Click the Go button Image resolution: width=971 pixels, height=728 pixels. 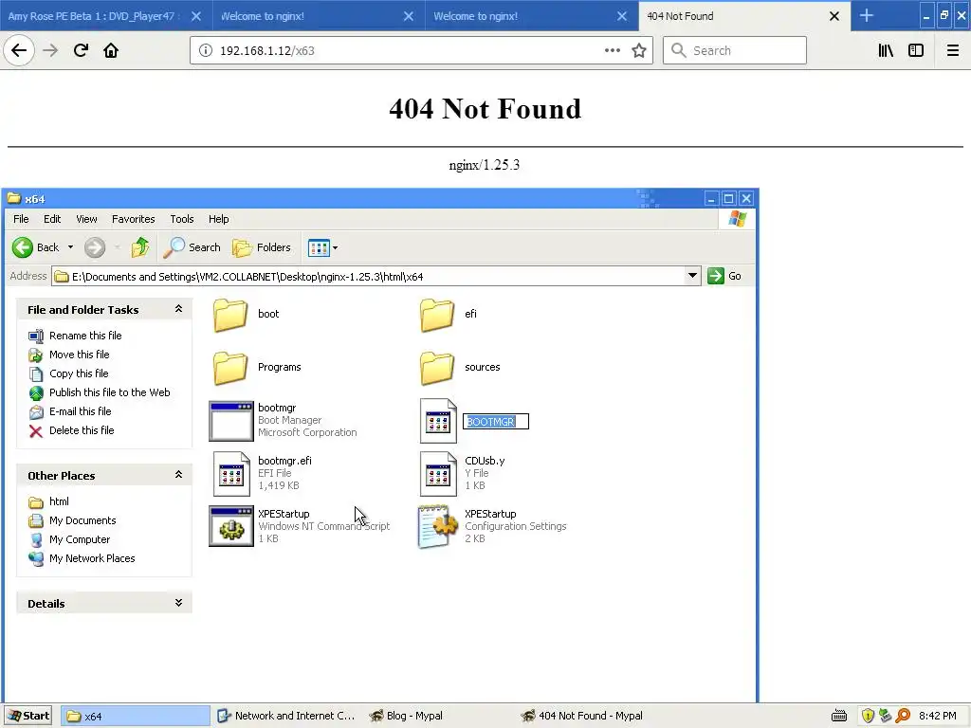pos(724,276)
